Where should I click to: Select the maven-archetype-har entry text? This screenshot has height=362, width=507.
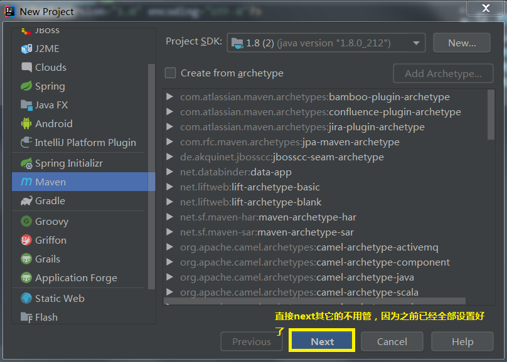(268, 217)
